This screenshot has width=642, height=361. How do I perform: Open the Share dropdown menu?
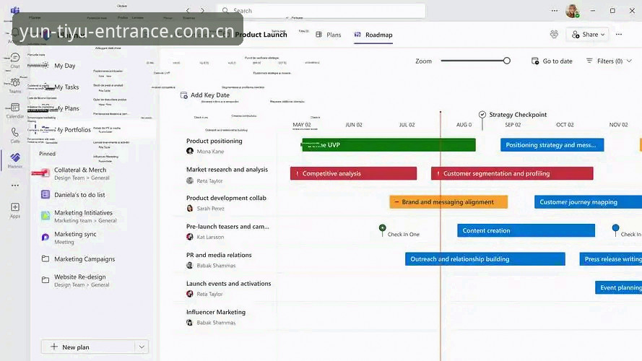tap(588, 35)
